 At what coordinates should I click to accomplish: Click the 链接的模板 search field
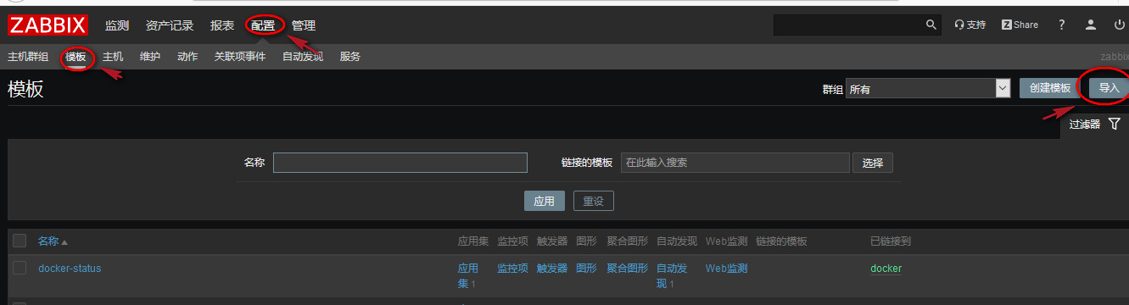[735, 163]
